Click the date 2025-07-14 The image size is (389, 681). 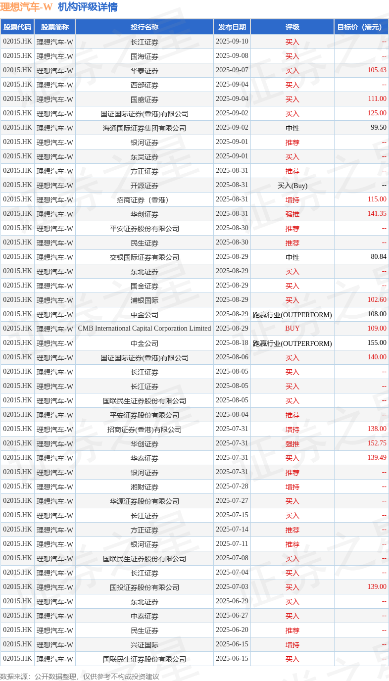click(x=232, y=530)
